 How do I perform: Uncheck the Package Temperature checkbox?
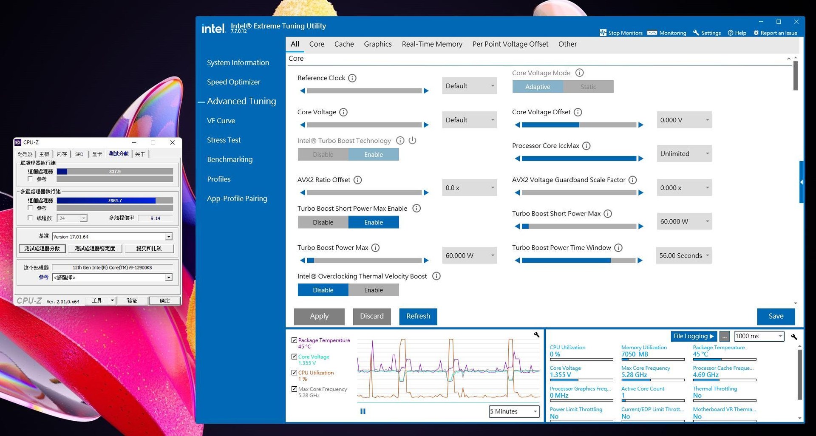[x=294, y=340]
